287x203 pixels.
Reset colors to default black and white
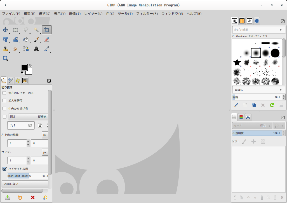[22, 73]
